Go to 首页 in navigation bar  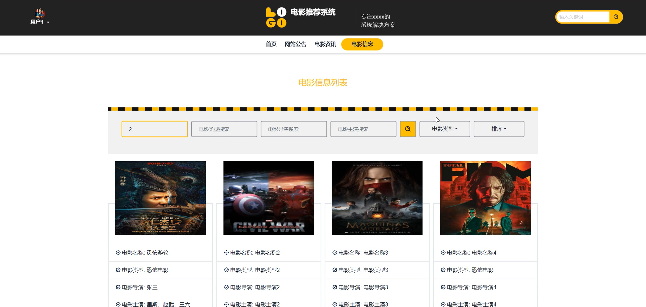(271, 44)
